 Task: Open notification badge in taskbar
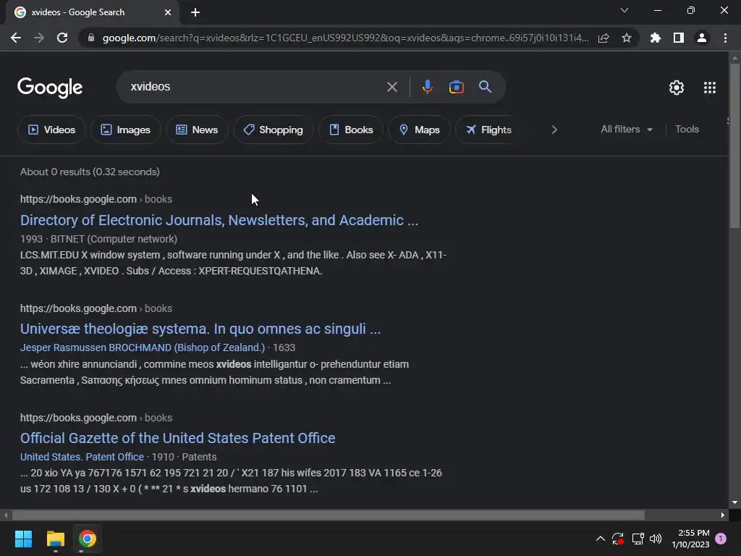click(721, 539)
